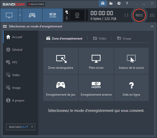157x138 pixels.
Task: Select the Zone d'enregistrement tab
Action: [64, 38]
